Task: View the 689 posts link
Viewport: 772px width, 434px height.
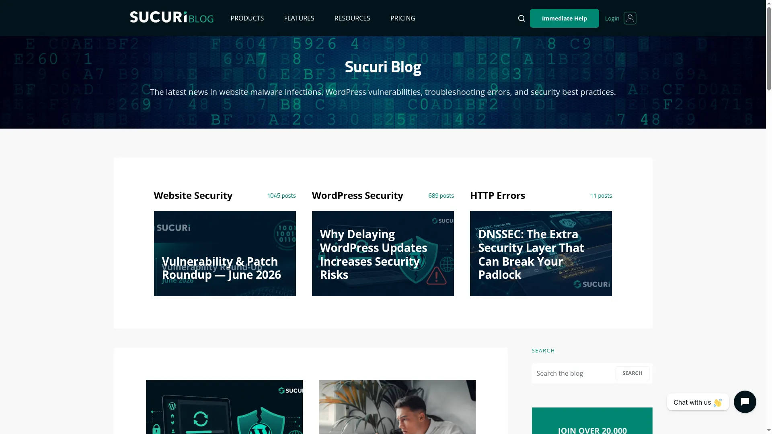Action: click(x=441, y=196)
